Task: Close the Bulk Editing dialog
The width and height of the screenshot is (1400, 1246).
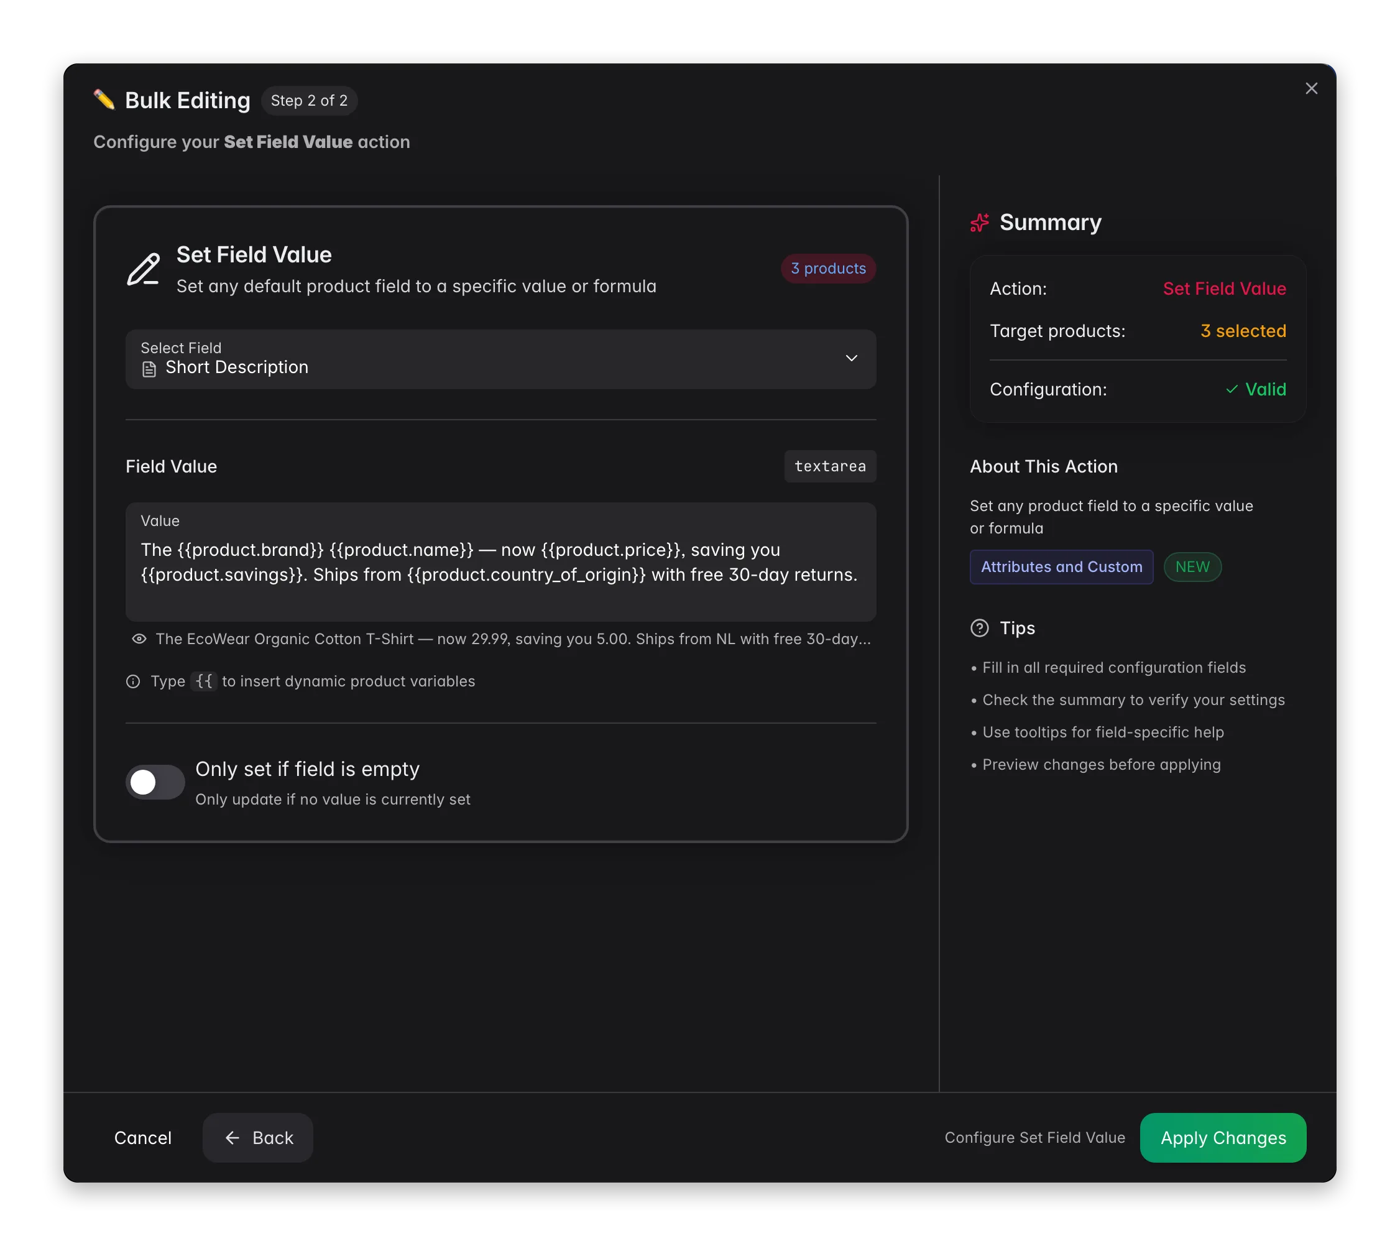Action: [1310, 88]
